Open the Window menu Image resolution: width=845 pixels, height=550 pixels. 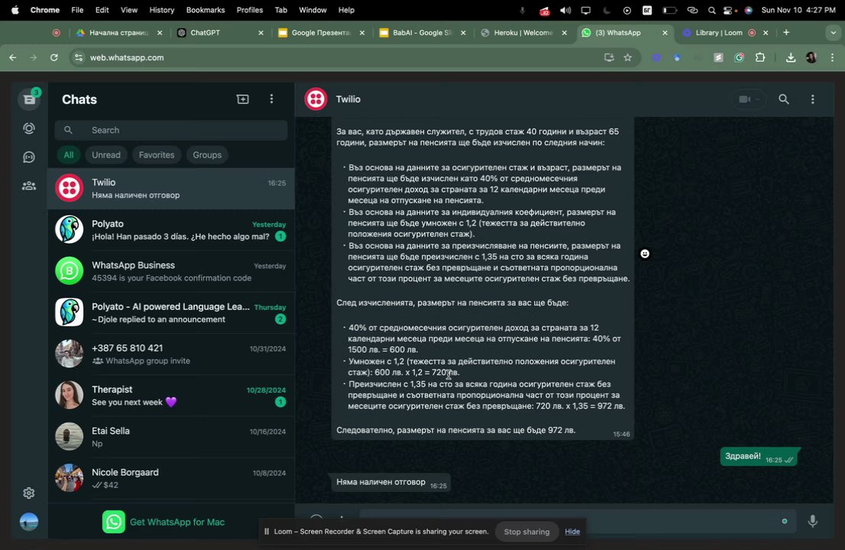coord(312,10)
